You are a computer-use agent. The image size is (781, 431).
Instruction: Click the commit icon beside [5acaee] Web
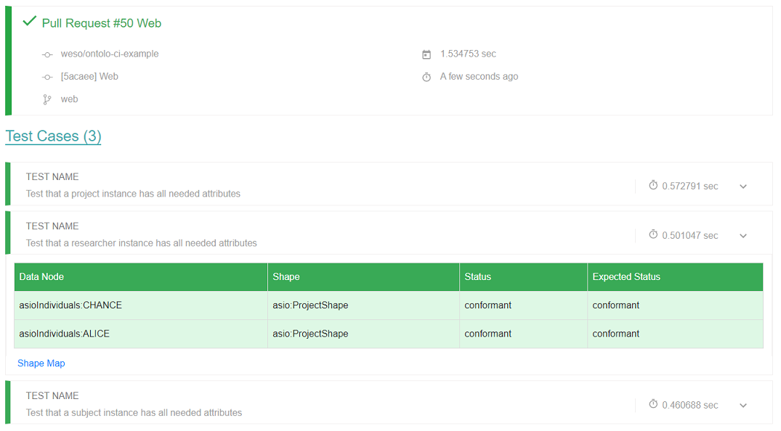47,77
